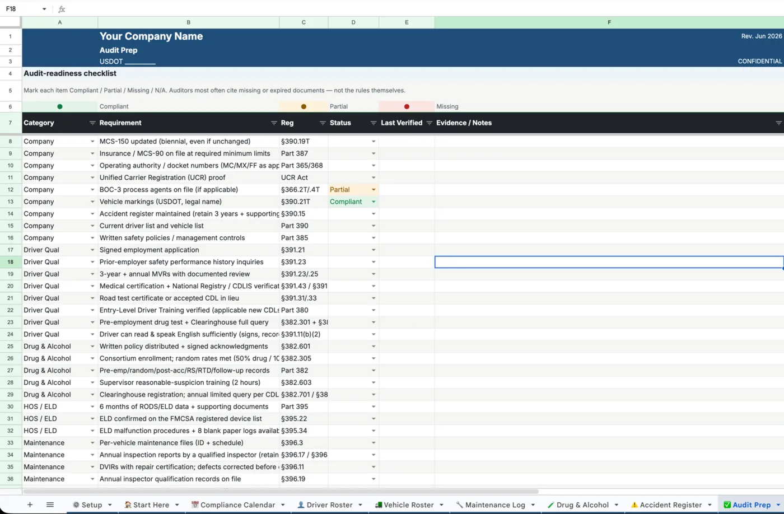The height and width of the screenshot is (514, 784).
Task: Click the green Compliant legend swatch
Action: point(60,106)
